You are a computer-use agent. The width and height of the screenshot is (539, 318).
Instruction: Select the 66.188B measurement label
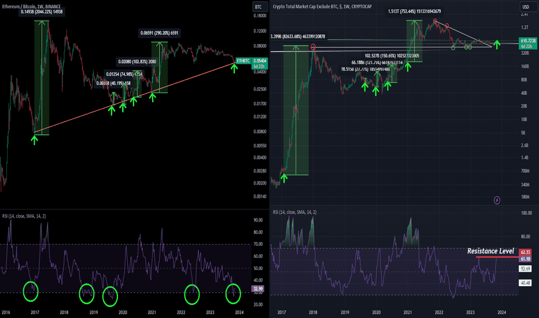coord(376,62)
